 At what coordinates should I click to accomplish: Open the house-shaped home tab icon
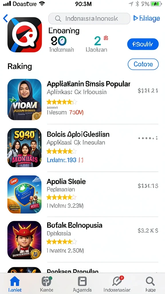15,281
